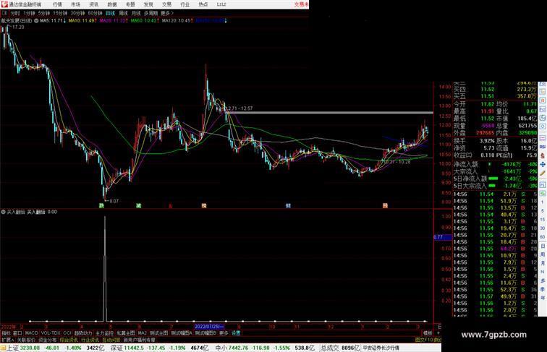Select the 主力监控 indicator tab
The image size is (547, 352).
tap(105, 333)
